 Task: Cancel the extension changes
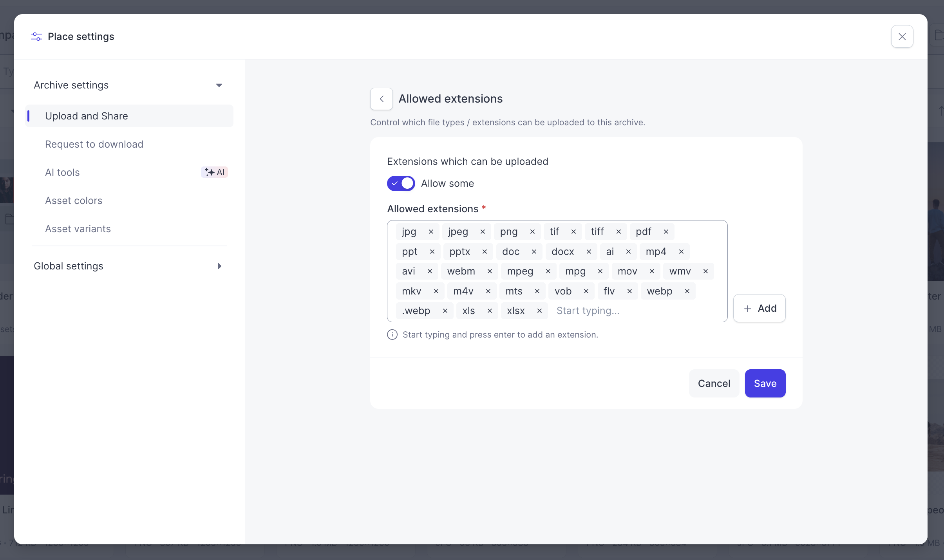pos(714,383)
